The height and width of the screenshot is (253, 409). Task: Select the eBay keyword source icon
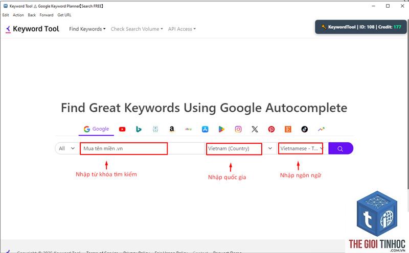[x=188, y=129]
